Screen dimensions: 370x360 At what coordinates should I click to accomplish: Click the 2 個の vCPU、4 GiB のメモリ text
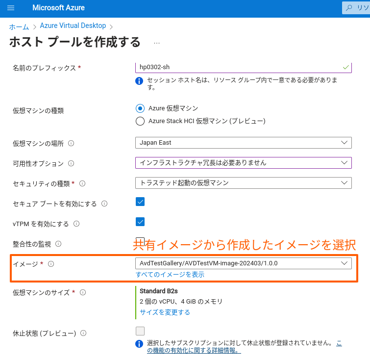[x=181, y=302]
